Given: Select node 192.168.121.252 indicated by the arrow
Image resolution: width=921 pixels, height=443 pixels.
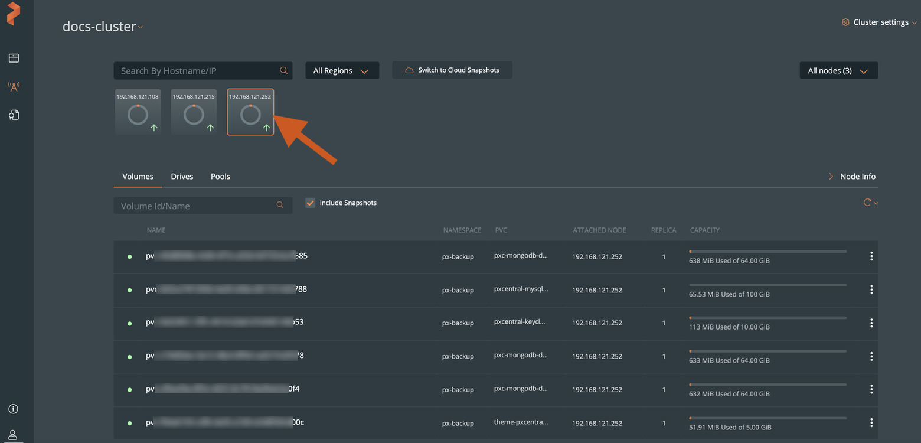Looking at the screenshot, I should (250, 112).
